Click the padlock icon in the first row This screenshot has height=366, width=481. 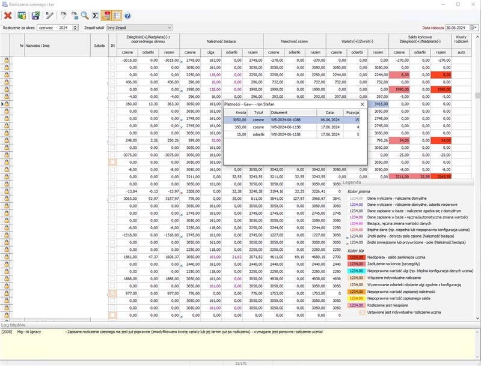[7, 61]
